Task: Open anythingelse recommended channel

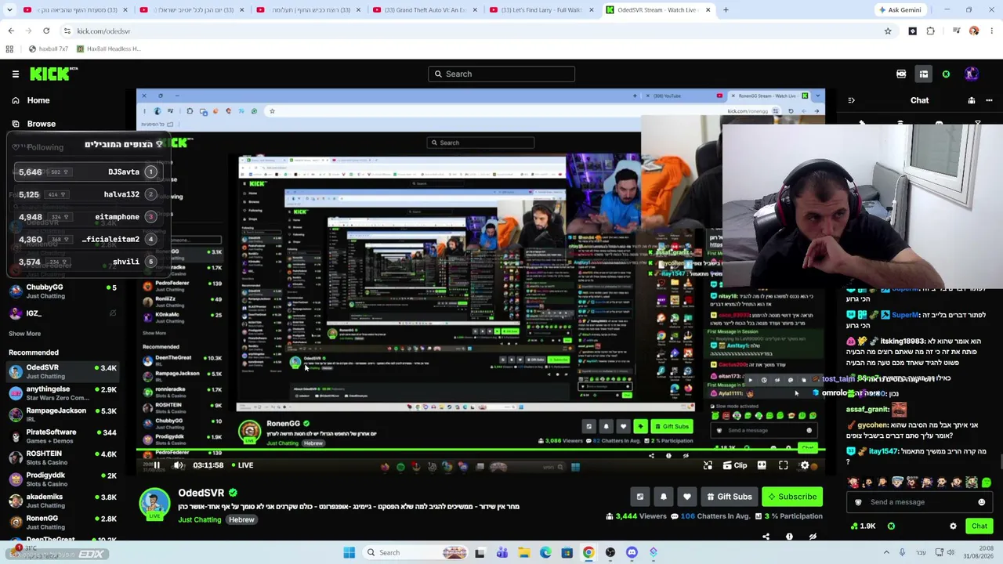Action: [63, 393]
